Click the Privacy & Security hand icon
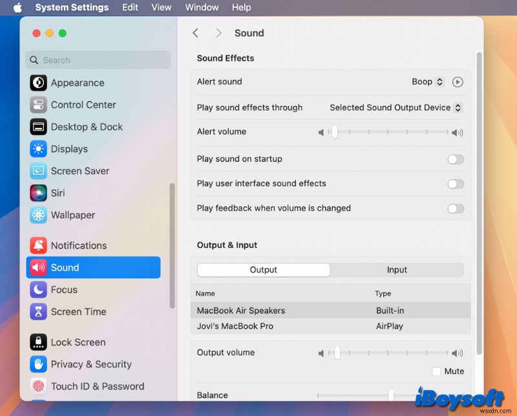The width and height of the screenshot is (517, 416). (38, 364)
